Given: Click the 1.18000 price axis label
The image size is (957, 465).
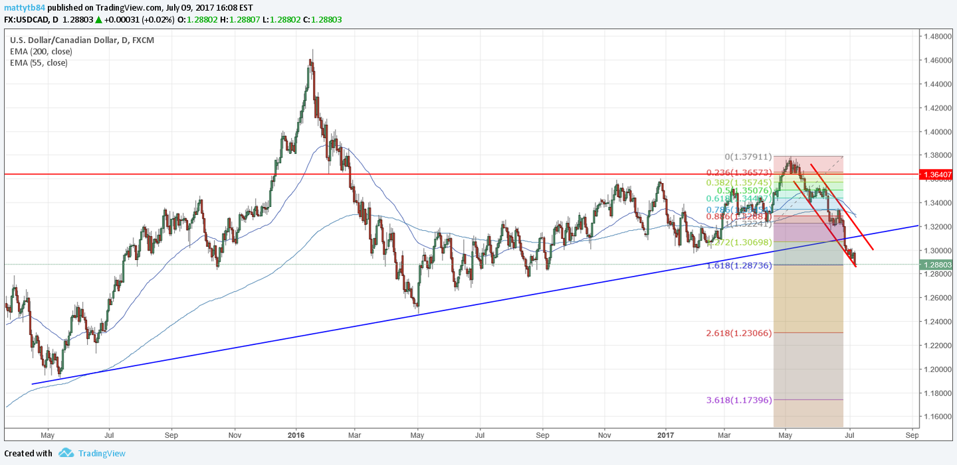Looking at the screenshot, I should [x=936, y=393].
